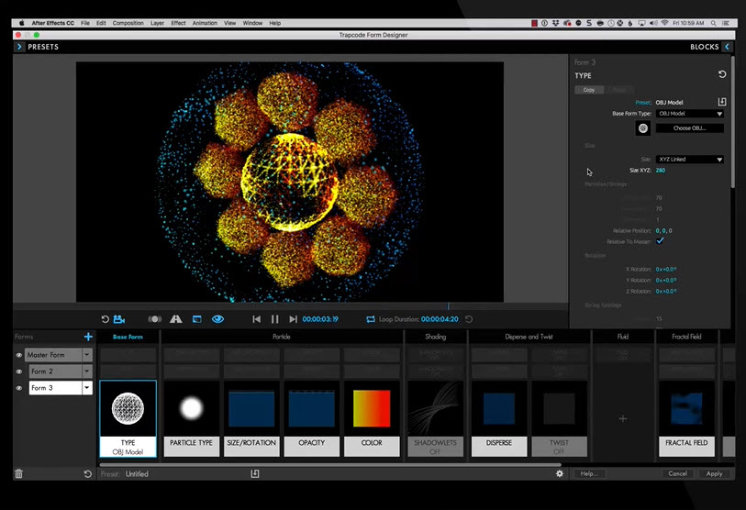
Task: Pause the preview playback
Action: tap(275, 319)
